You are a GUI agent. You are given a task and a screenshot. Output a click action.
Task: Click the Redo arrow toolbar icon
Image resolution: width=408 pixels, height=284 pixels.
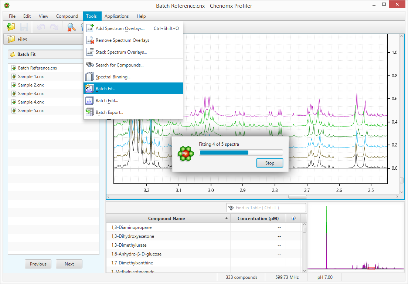coord(54,27)
